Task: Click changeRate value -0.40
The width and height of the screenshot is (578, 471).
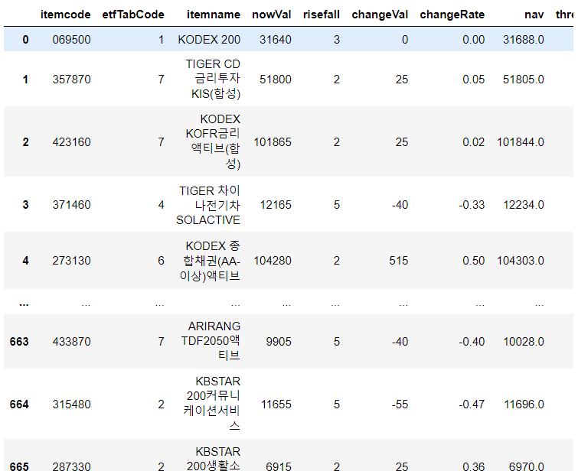Action: (472, 341)
